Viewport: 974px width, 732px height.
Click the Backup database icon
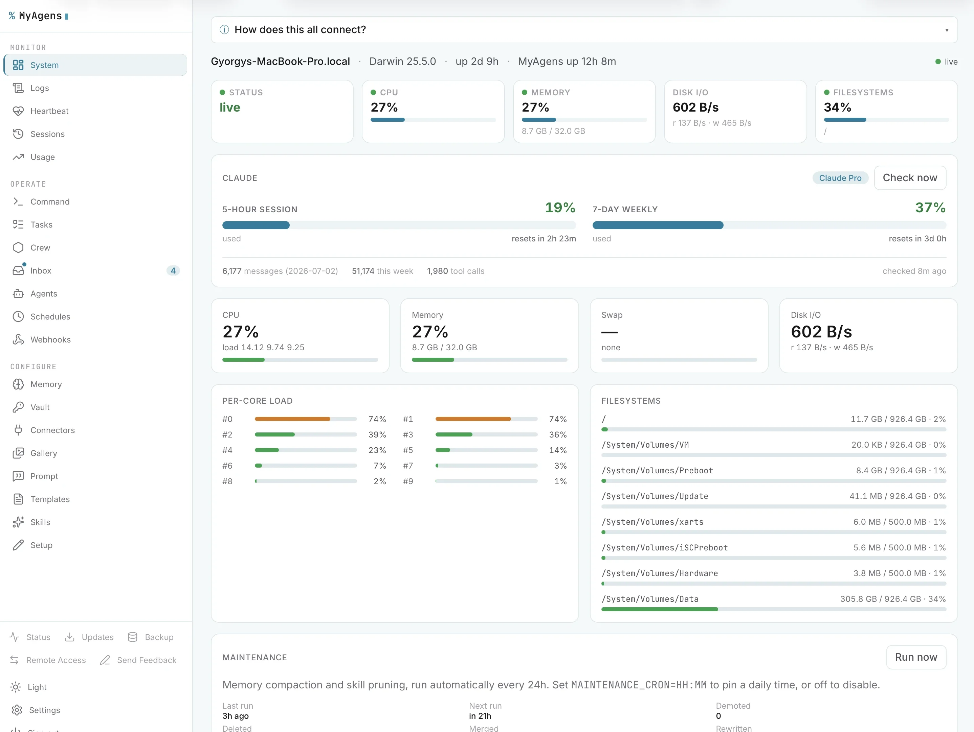[x=133, y=637]
